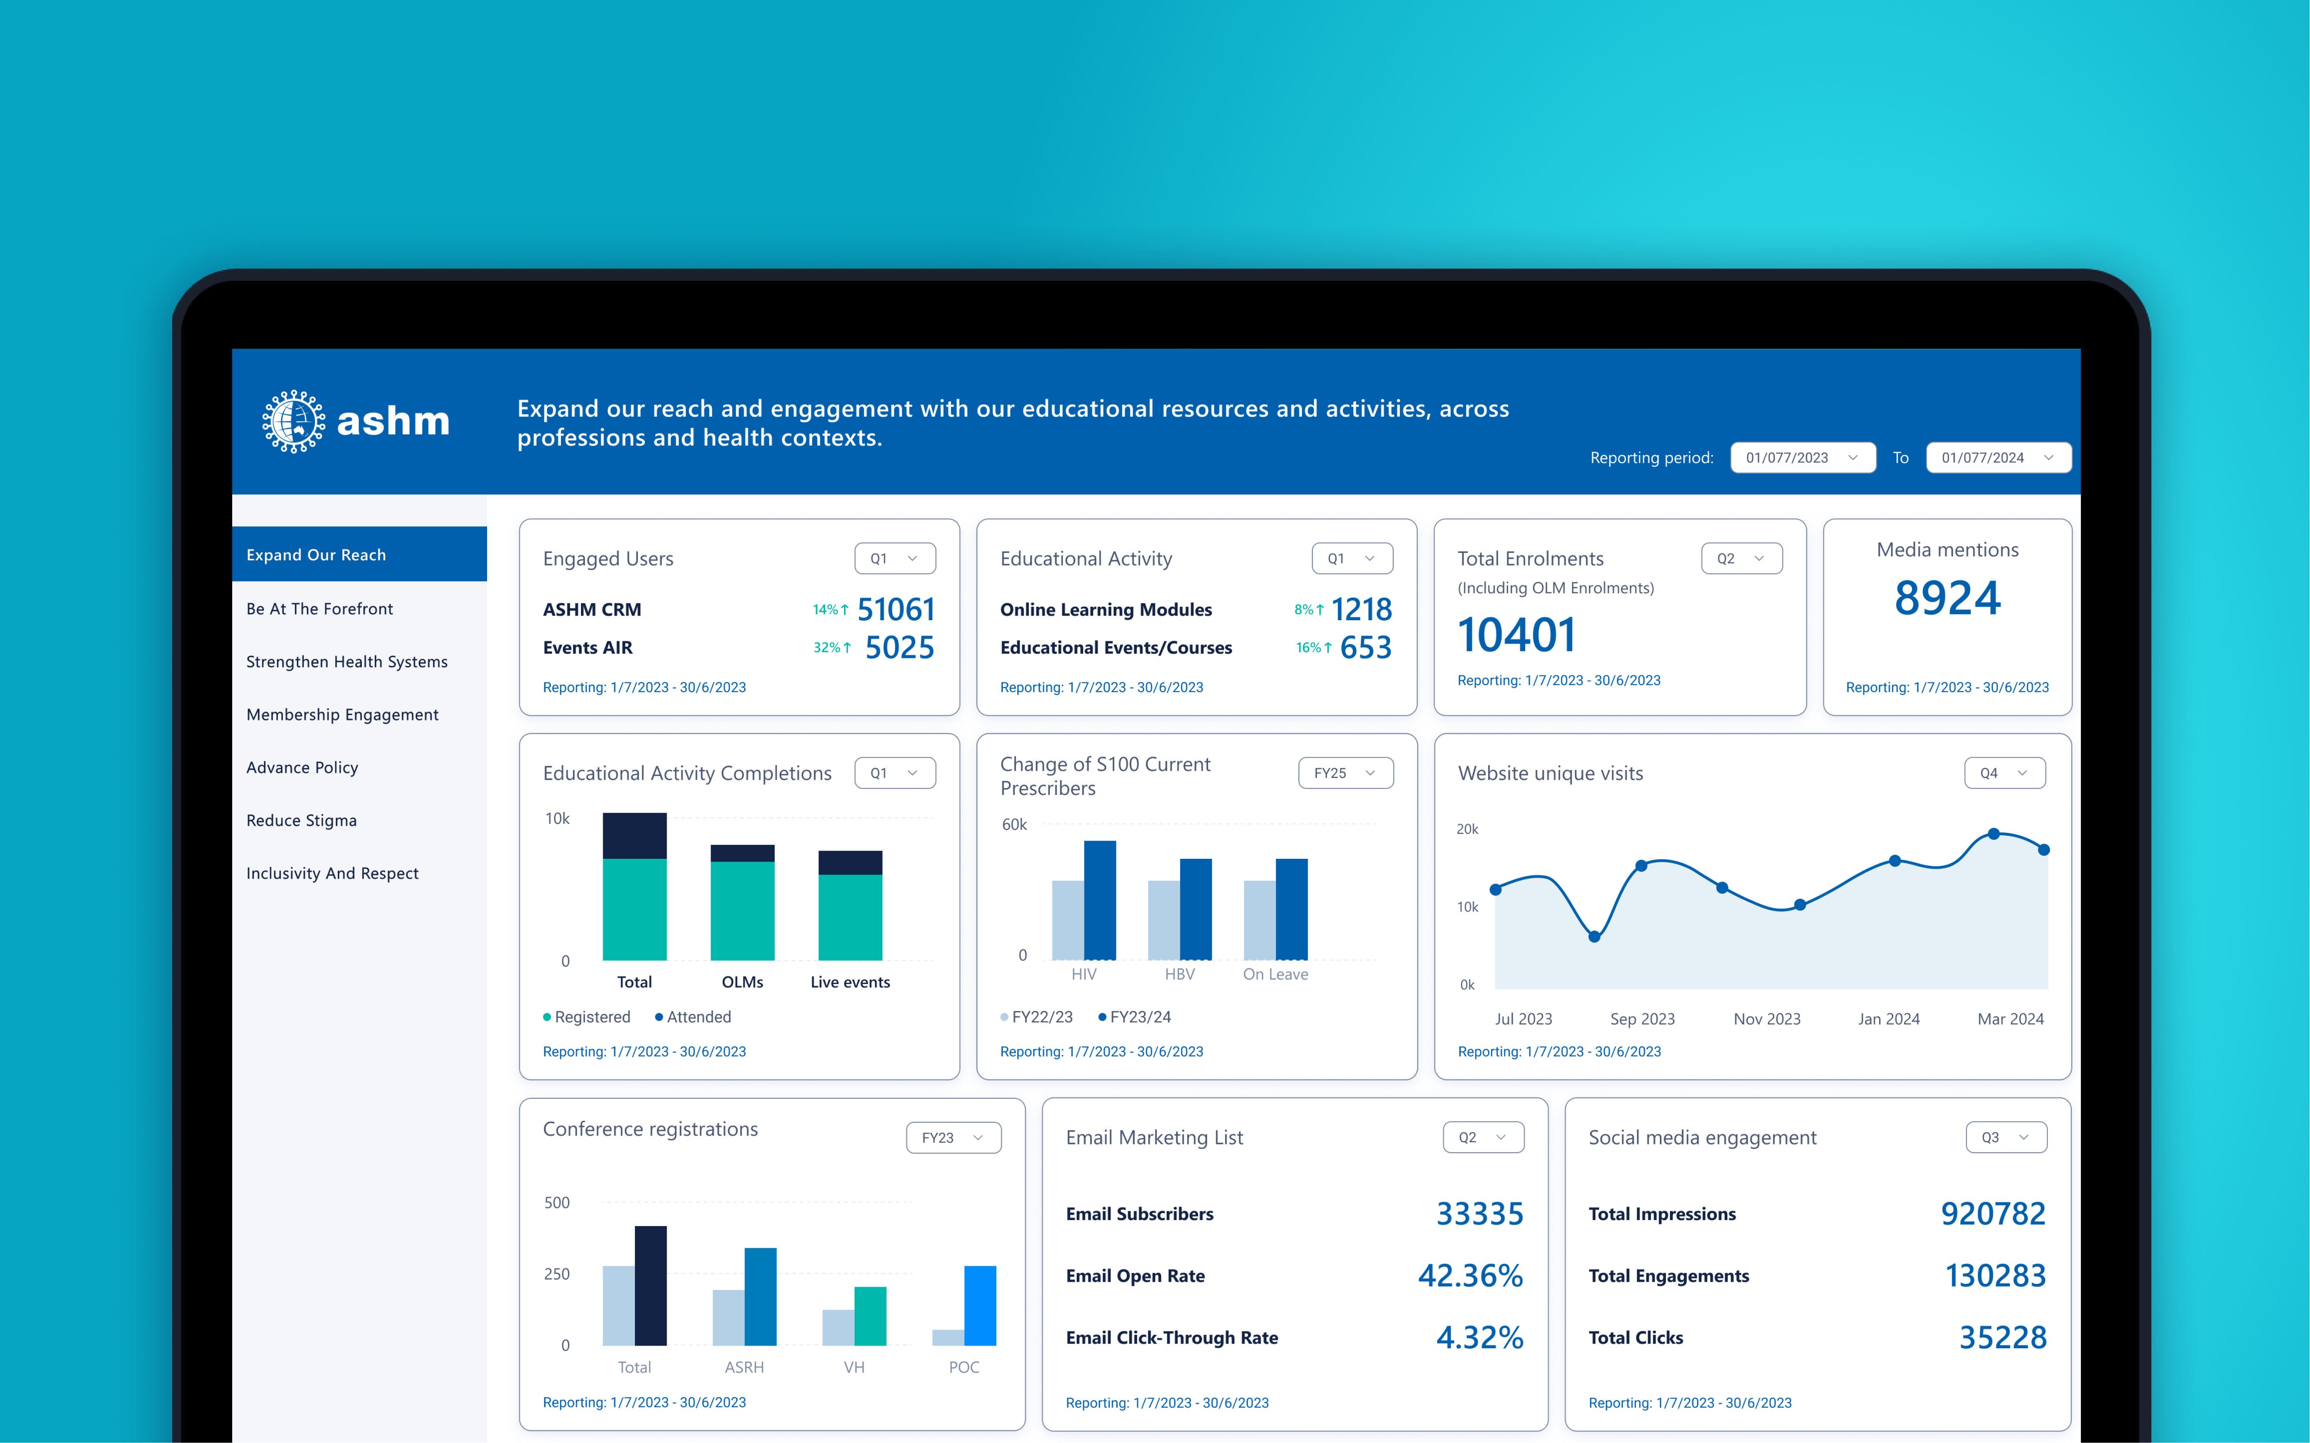Go to Be At The Forefront section
This screenshot has width=2310, height=1443.
click(319, 609)
